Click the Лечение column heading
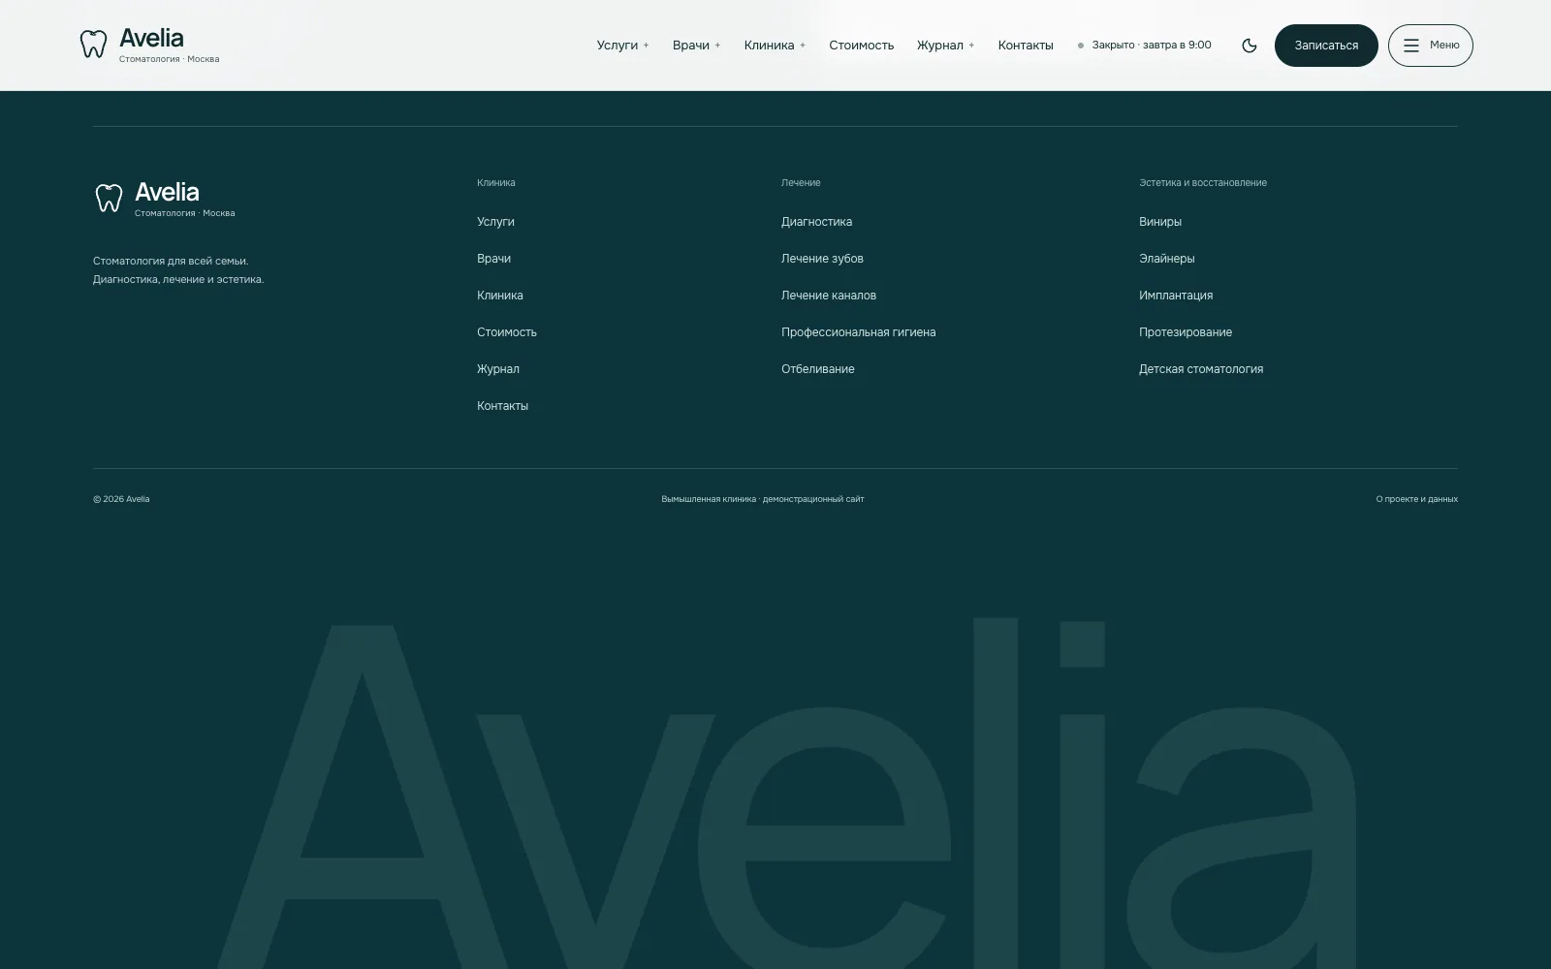The width and height of the screenshot is (1551, 969). coord(800,183)
